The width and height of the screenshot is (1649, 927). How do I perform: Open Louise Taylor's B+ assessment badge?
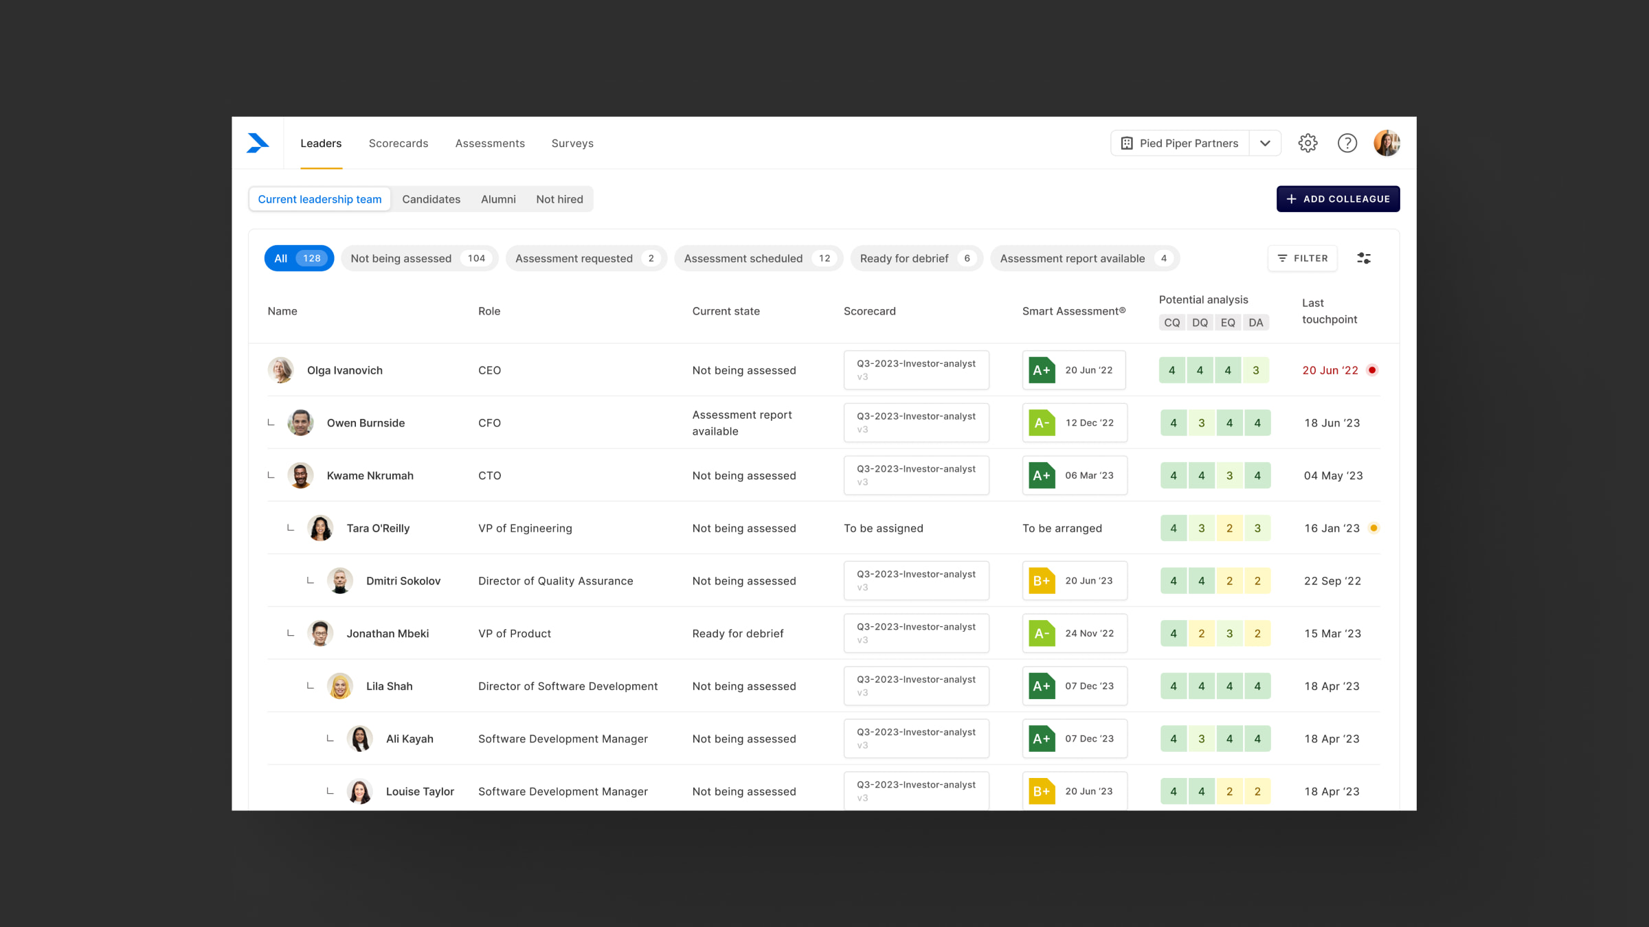(x=1042, y=791)
